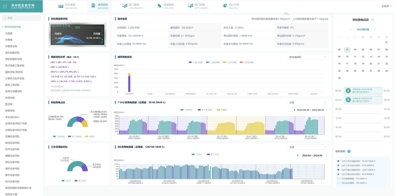The height and width of the screenshot is (196, 395).
Task: Toggle the D 部门用能 legend series
Action: click(x=196, y=62)
